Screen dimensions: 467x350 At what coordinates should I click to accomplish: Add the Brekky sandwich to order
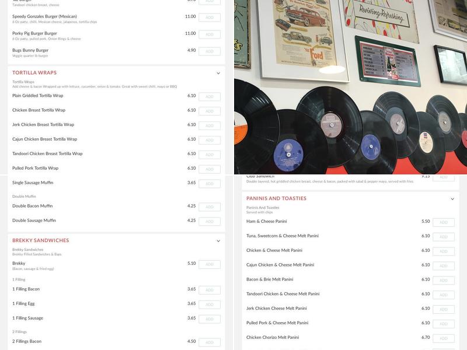pos(210,264)
